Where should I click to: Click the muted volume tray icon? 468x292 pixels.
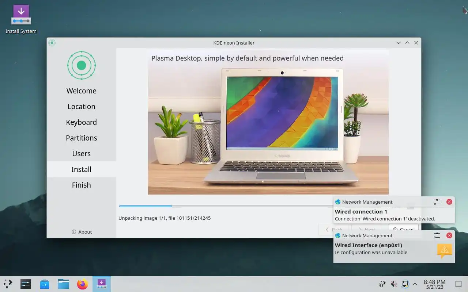click(393, 284)
